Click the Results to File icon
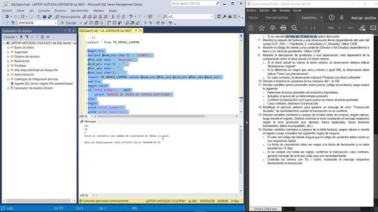This screenshot has height=212, width=378. click(138, 23)
